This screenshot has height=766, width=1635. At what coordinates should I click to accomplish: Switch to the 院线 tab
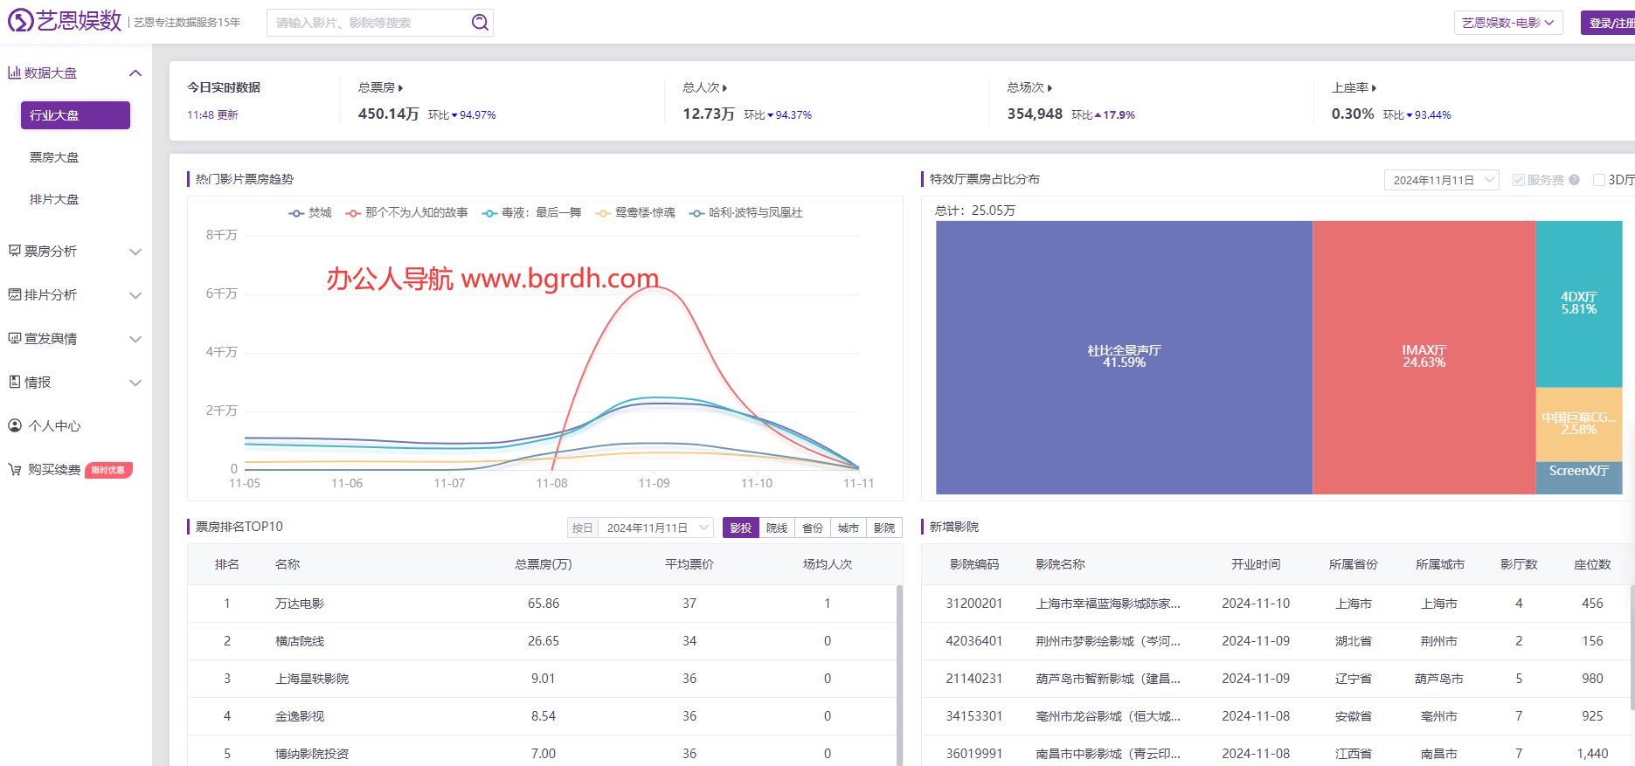[777, 528]
